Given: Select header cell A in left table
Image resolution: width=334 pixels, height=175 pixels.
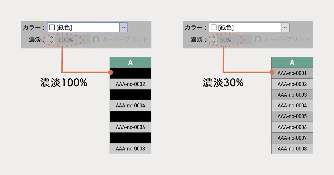Looking at the screenshot, I should 130,62.
